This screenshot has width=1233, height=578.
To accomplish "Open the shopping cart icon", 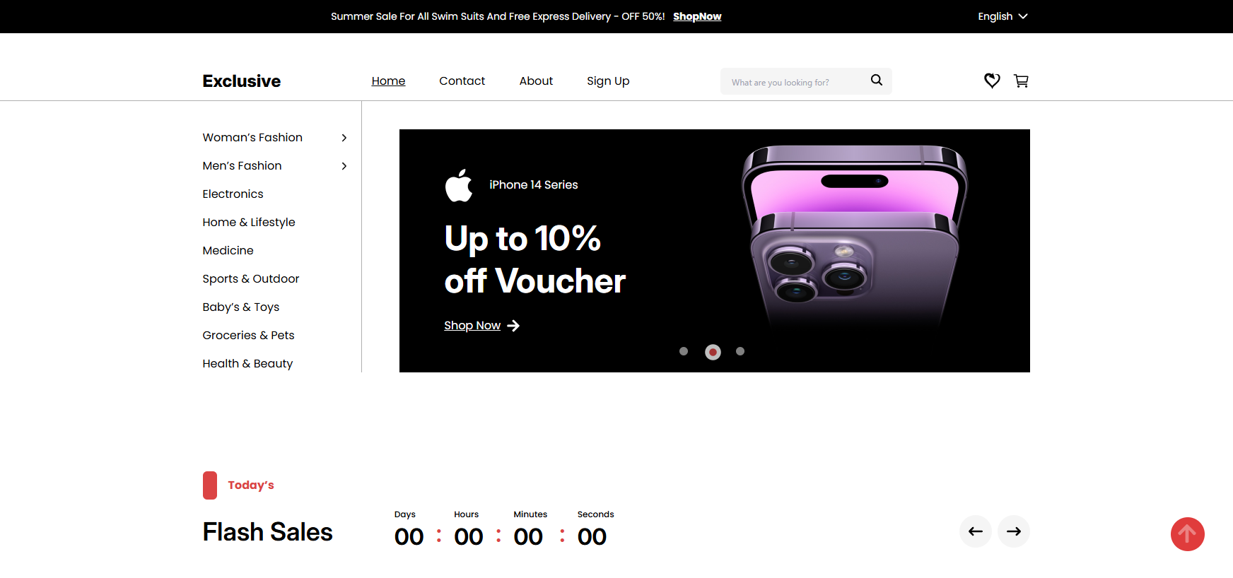I will pyautogui.click(x=1021, y=81).
